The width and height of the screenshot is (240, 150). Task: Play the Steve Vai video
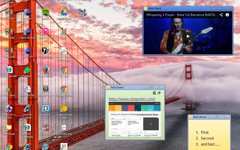(189, 36)
